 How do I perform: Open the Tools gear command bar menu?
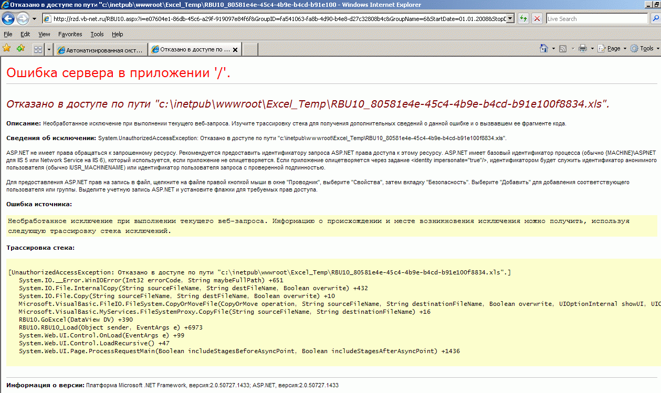coord(645,48)
